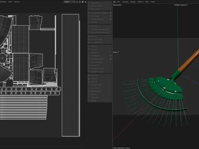The width and height of the screenshot is (199, 149).
Task: Click the Align UV Islands icon
Action: (x=89, y=62)
